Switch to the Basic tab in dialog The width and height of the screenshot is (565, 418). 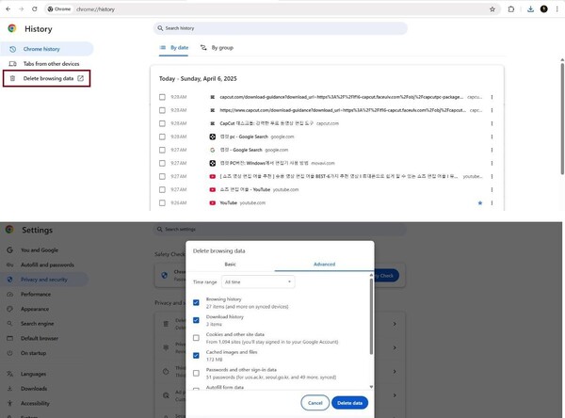[230, 265]
